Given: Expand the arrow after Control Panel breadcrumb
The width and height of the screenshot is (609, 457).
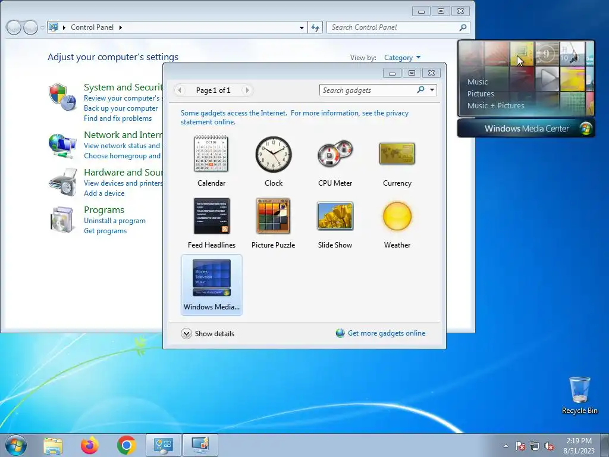Looking at the screenshot, I should [120, 27].
